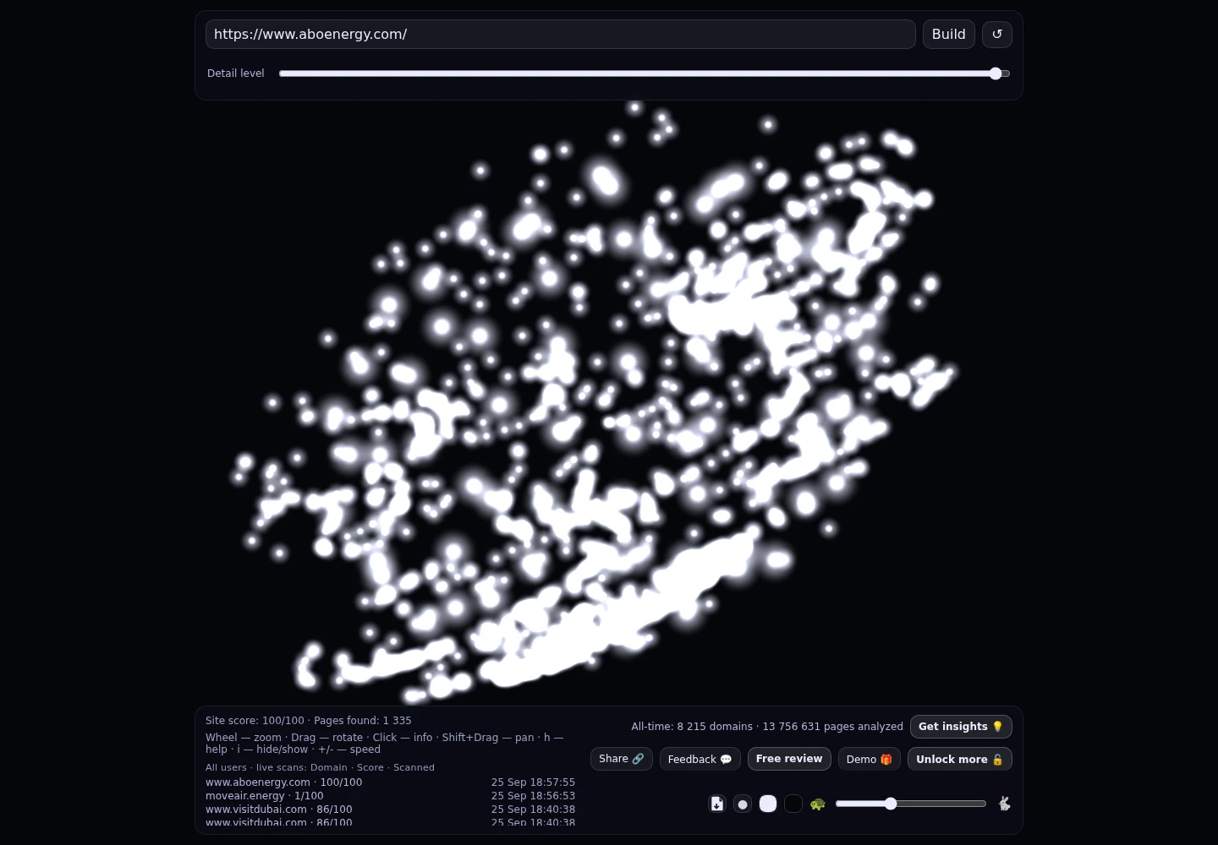Screen dimensions: 1218x845
Task: Select the white color swatch
Action: [x=768, y=804]
